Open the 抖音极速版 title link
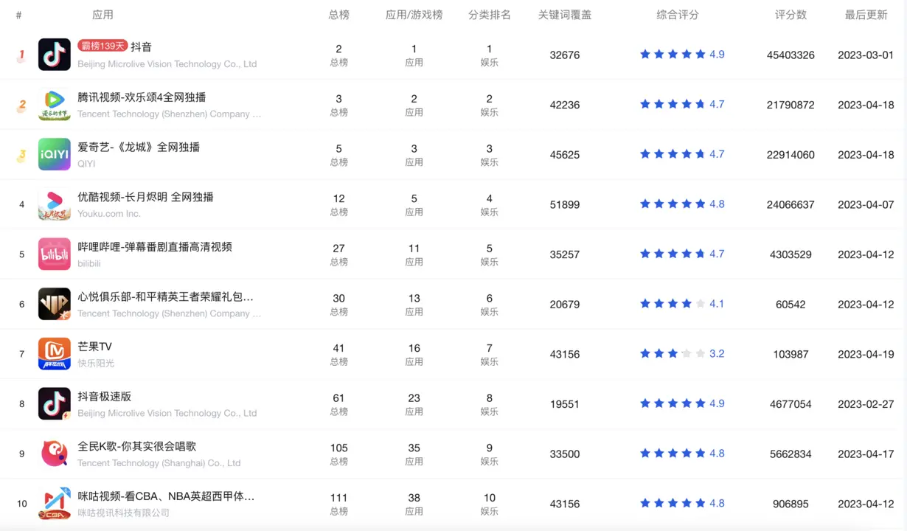The height and width of the screenshot is (531, 907). [x=104, y=397]
